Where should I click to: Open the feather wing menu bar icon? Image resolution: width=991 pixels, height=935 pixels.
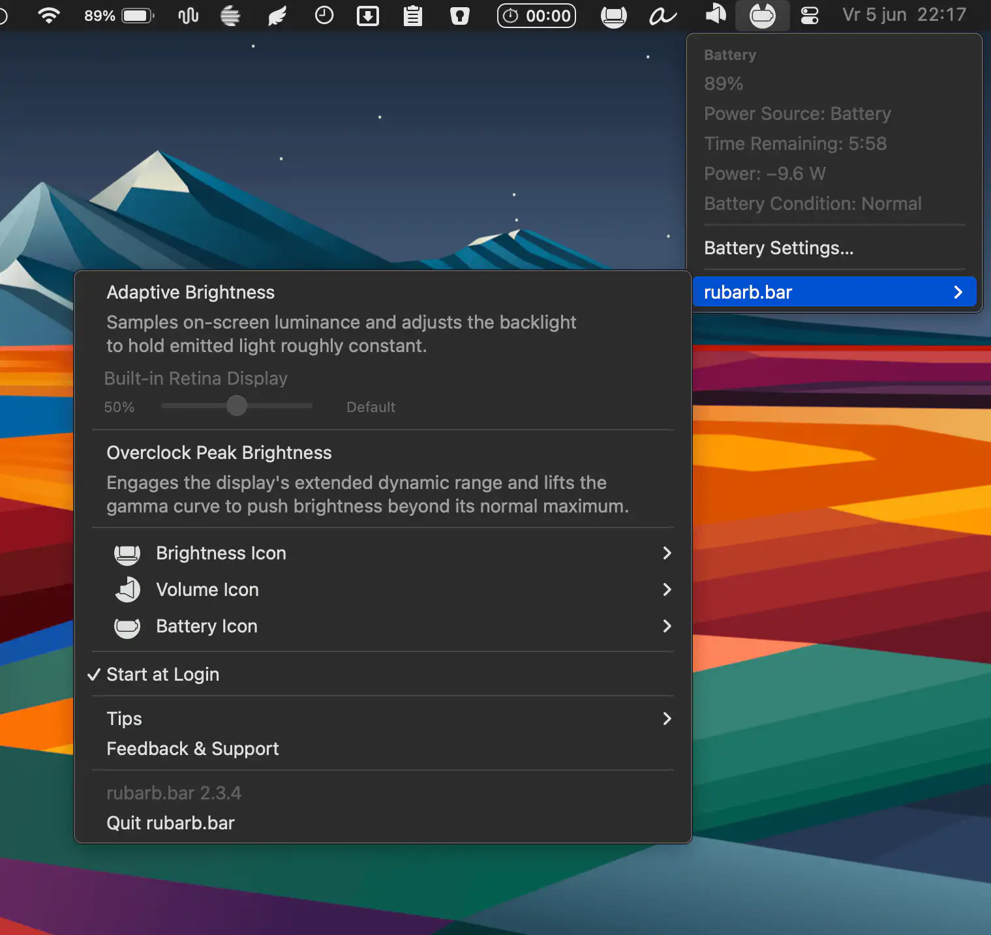277,15
